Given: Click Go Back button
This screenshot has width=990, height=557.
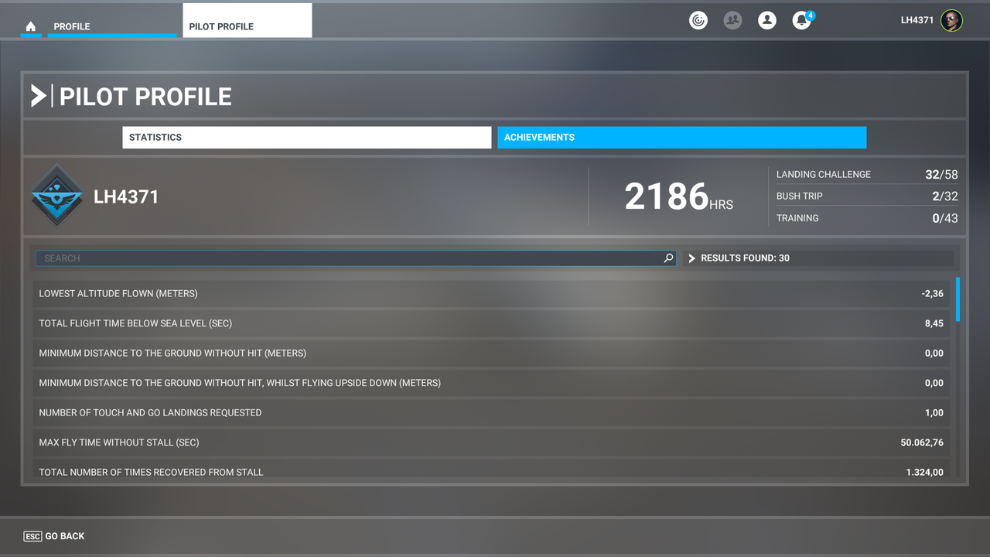Looking at the screenshot, I should click(x=54, y=536).
